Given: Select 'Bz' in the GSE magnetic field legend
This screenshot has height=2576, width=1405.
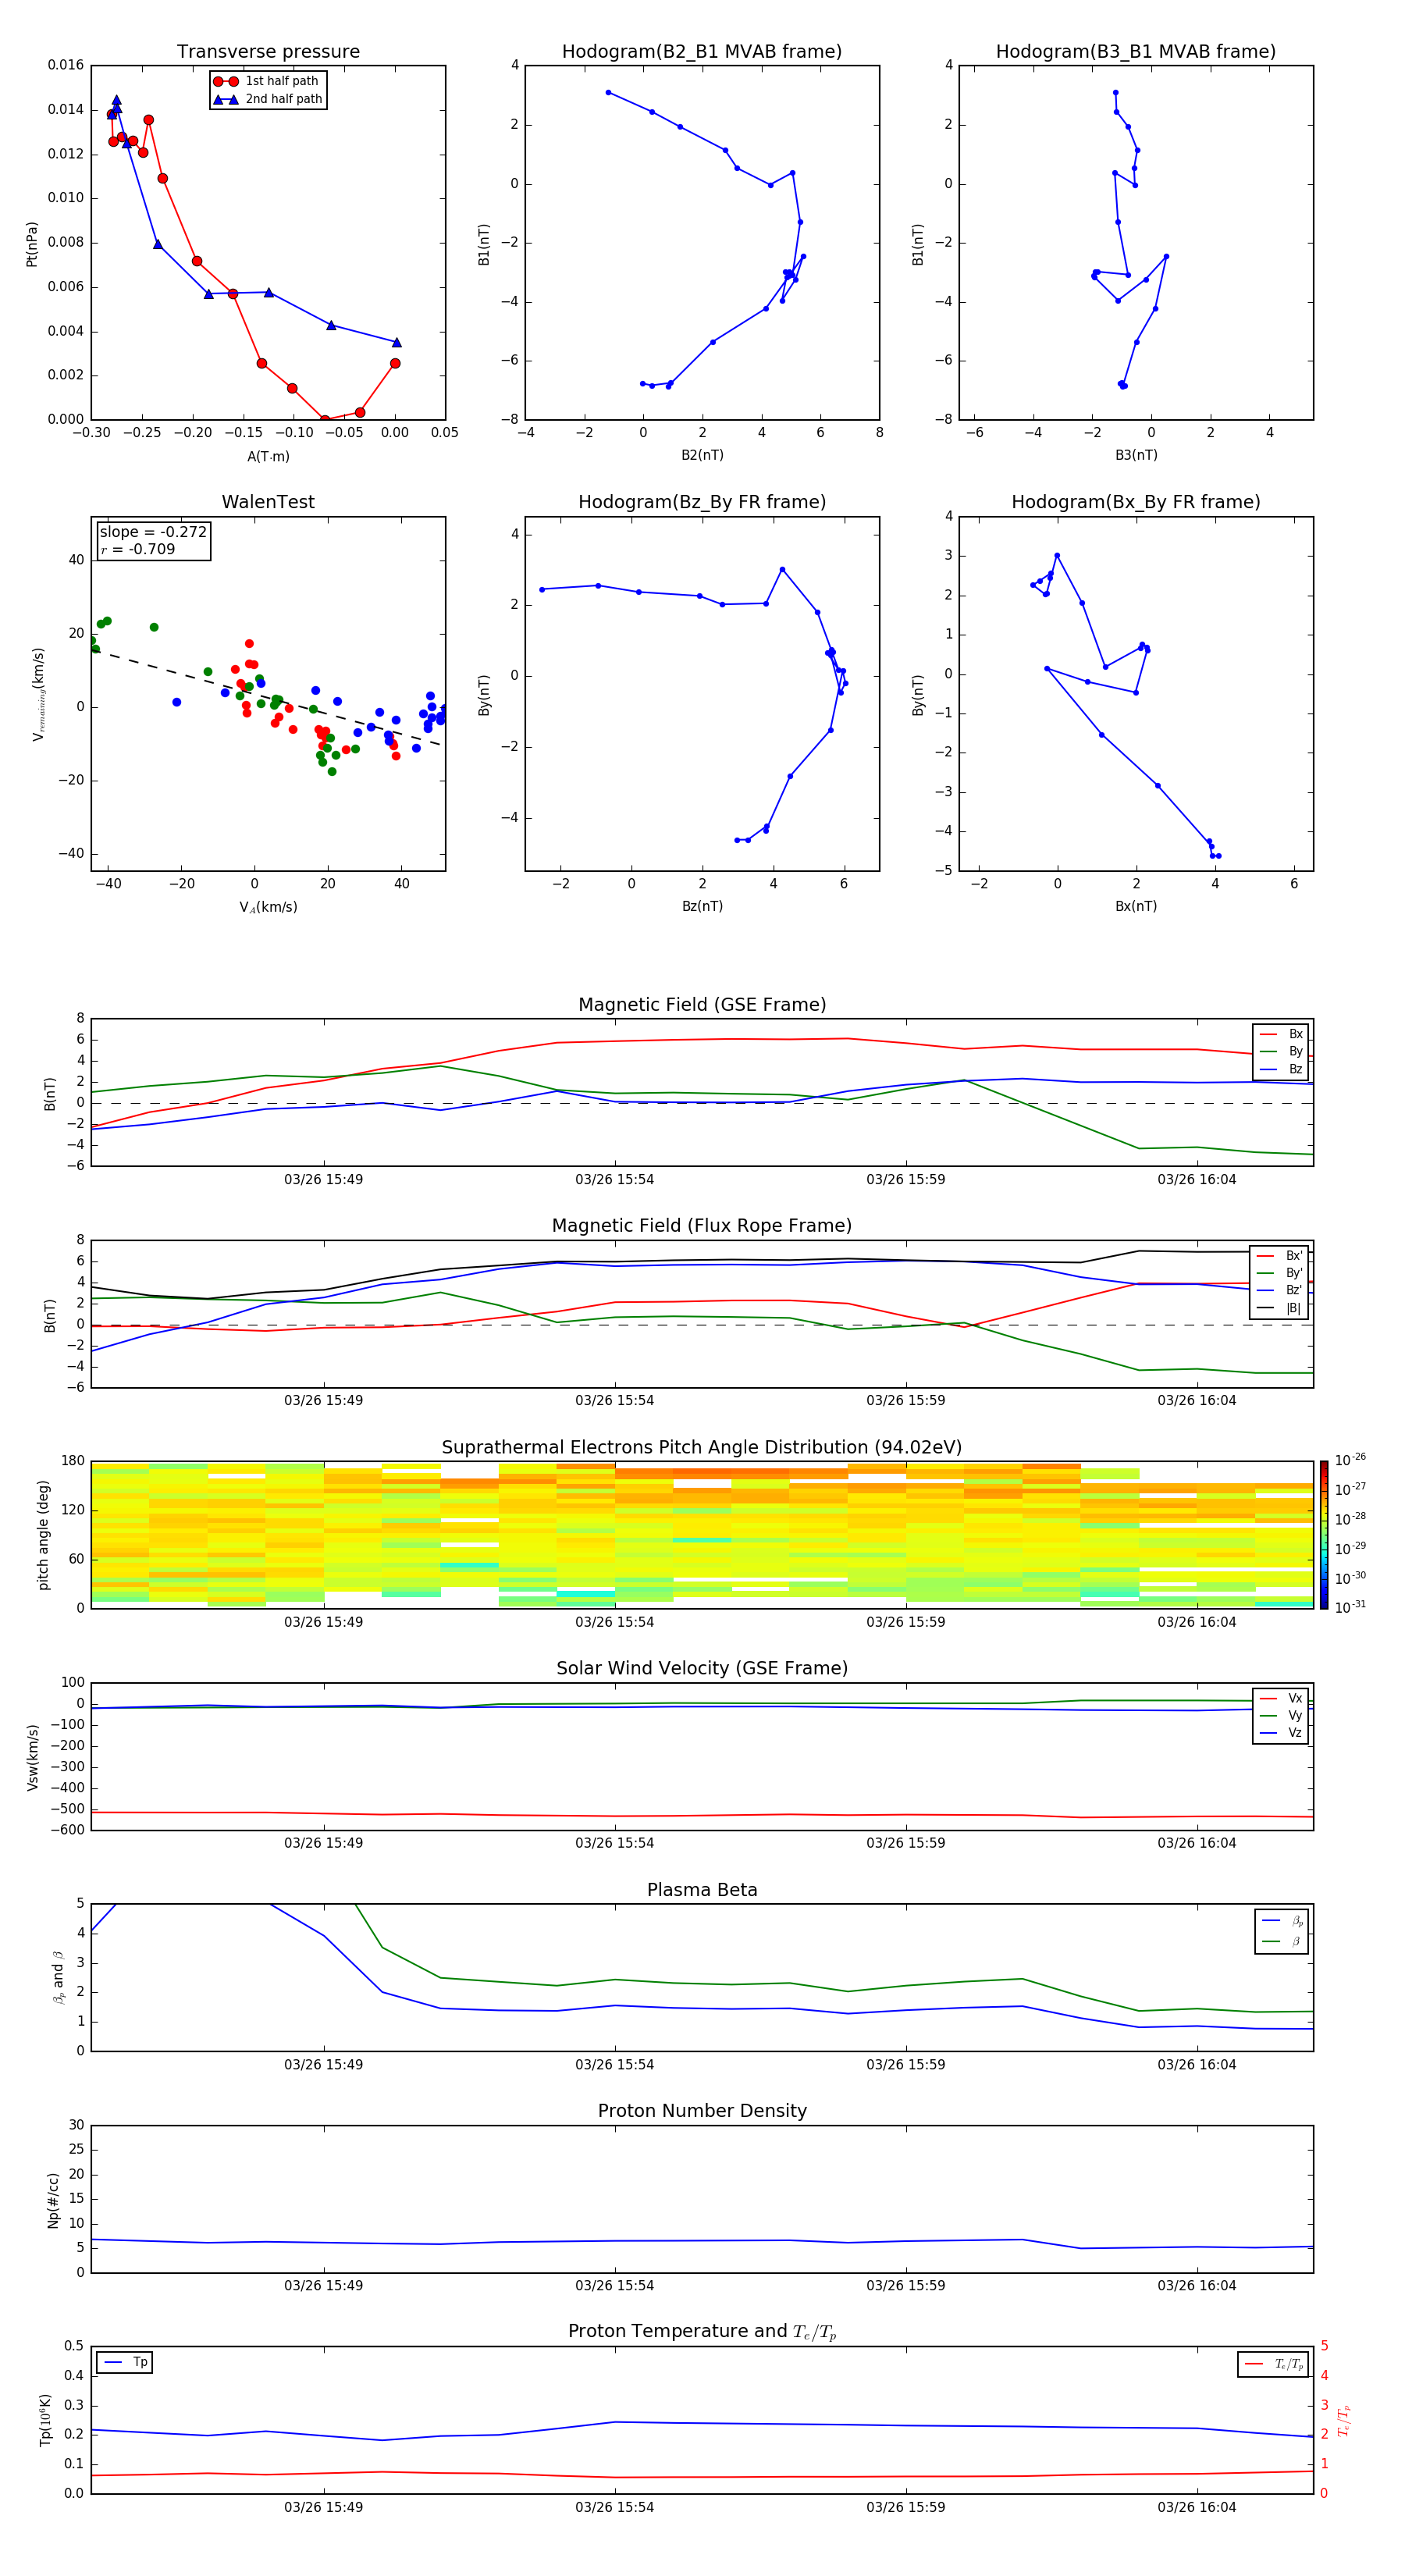Looking at the screenshot, I should pos(1281,1069).
